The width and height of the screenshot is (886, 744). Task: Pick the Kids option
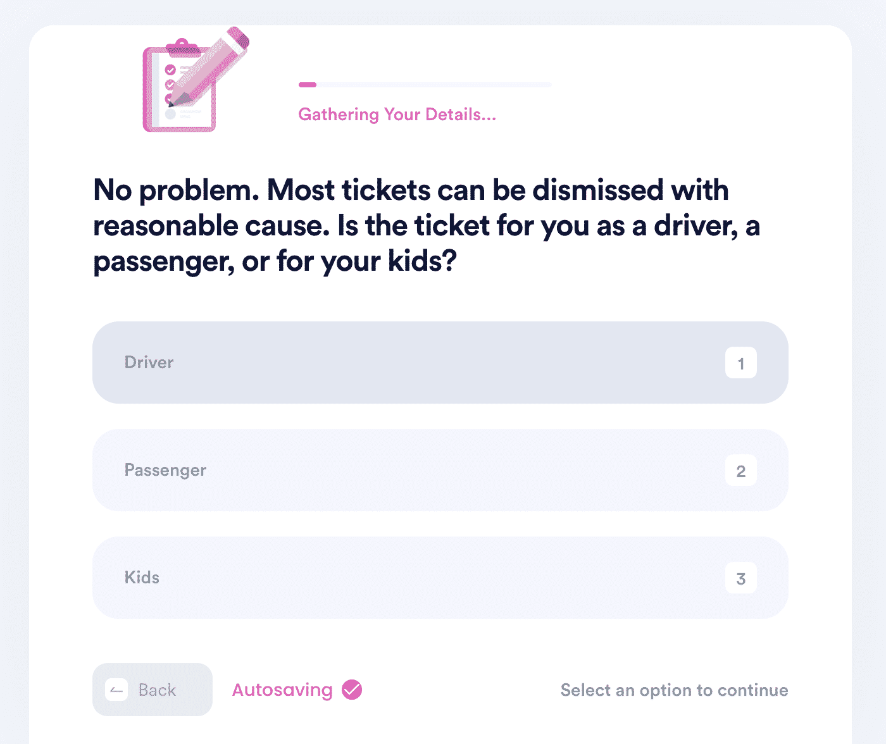440,578
